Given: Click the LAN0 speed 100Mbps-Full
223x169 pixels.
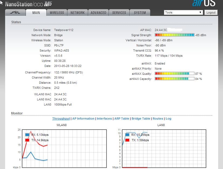Looking at the screenshot, I should 63,105.
